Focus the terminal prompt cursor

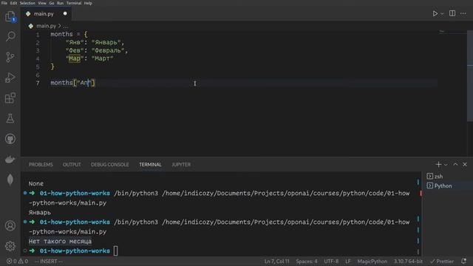(115, 251)
